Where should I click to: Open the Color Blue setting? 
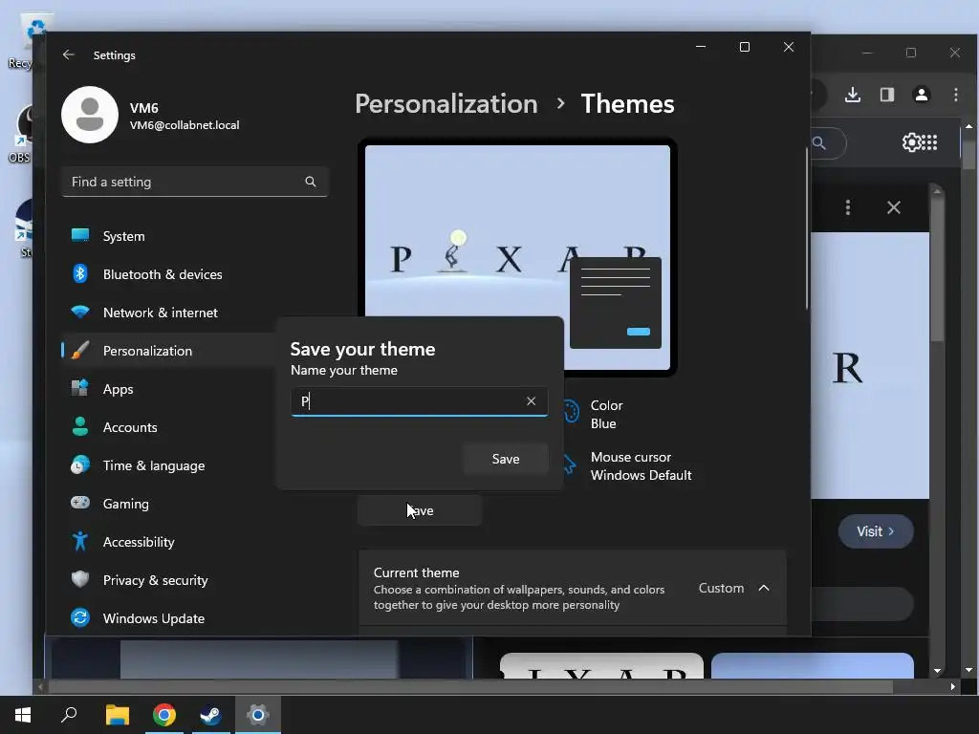tap(605, 415)
